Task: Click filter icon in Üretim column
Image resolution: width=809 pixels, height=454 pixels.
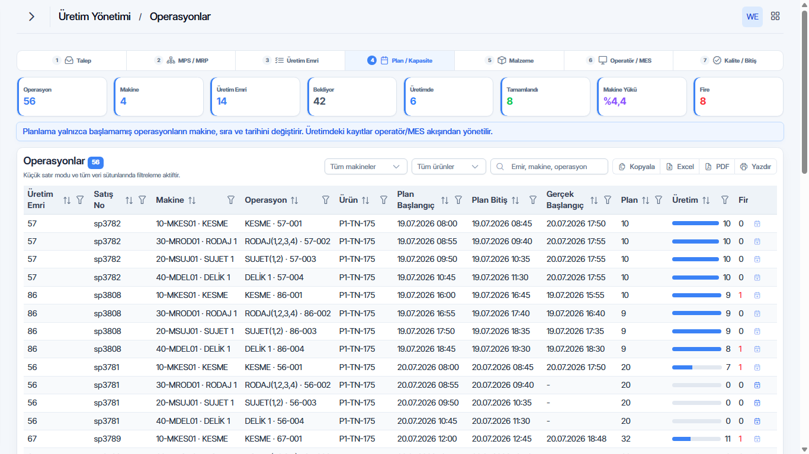Action: (x=725, y=200)
